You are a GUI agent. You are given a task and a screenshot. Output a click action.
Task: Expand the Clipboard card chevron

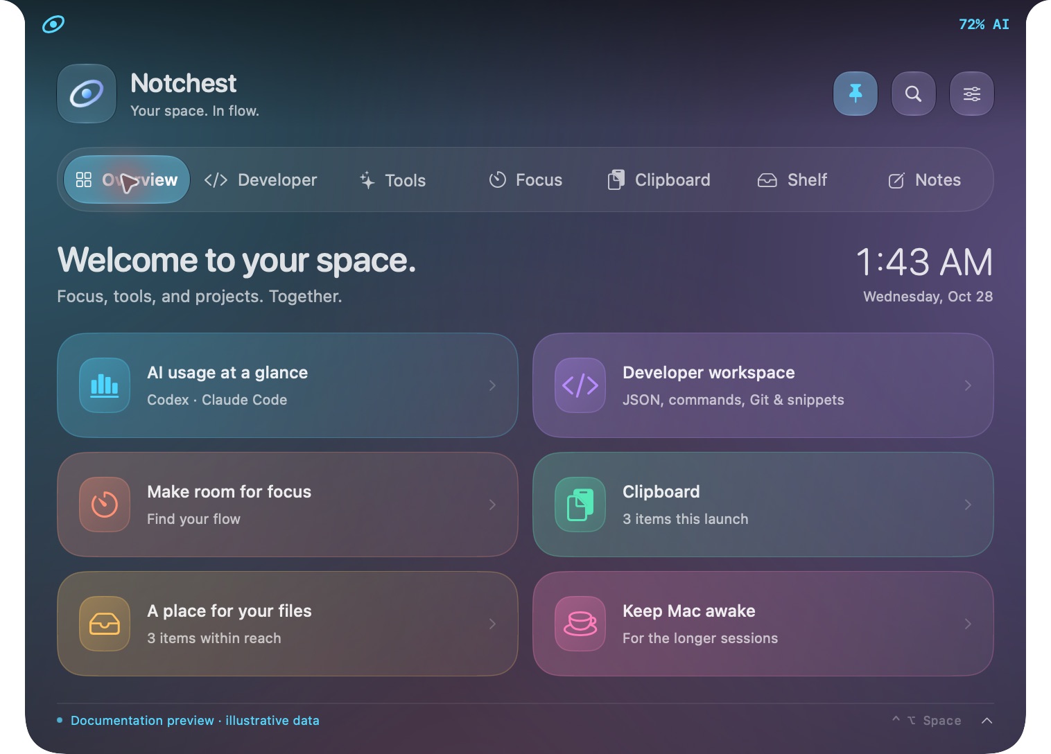968,505
